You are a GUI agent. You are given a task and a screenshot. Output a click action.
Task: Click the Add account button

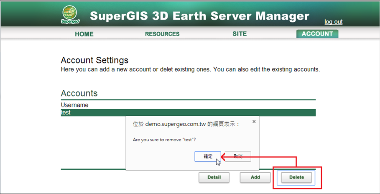coord(255,177)
